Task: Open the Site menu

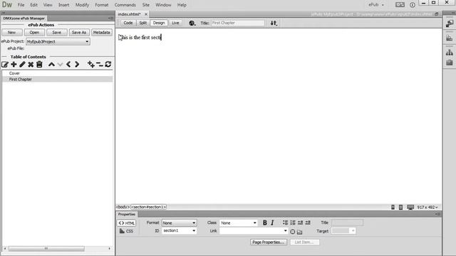Action: click(x=145, y=5)
